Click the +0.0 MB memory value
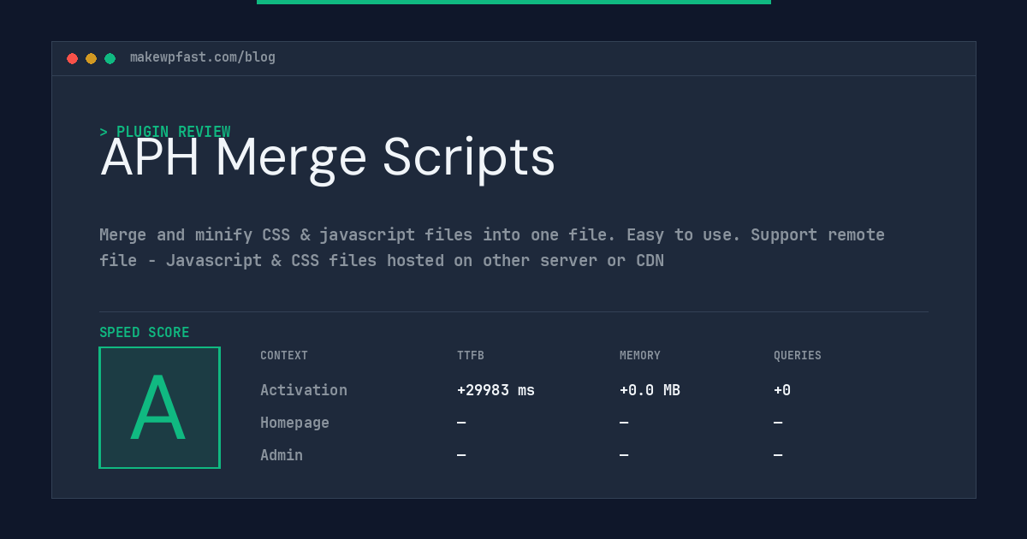Image resolution: width=1027 pixels, height=539 pixels. [x=650, y=390]
